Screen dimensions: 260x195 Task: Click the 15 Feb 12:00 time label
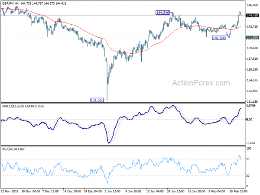238,191
